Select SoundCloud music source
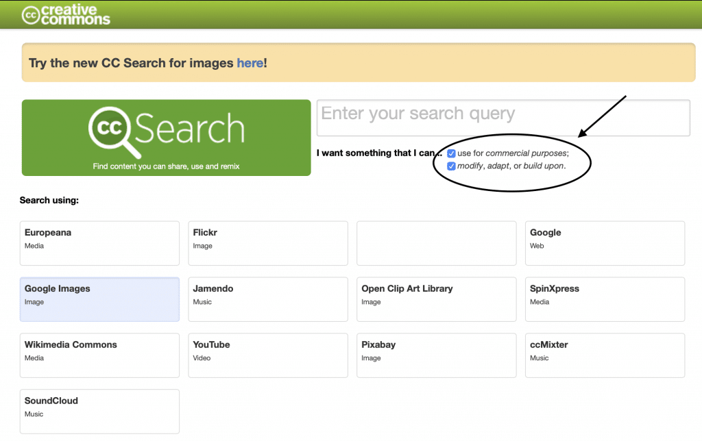This screenshot has height=441, width=702. (x=99, y=412)
